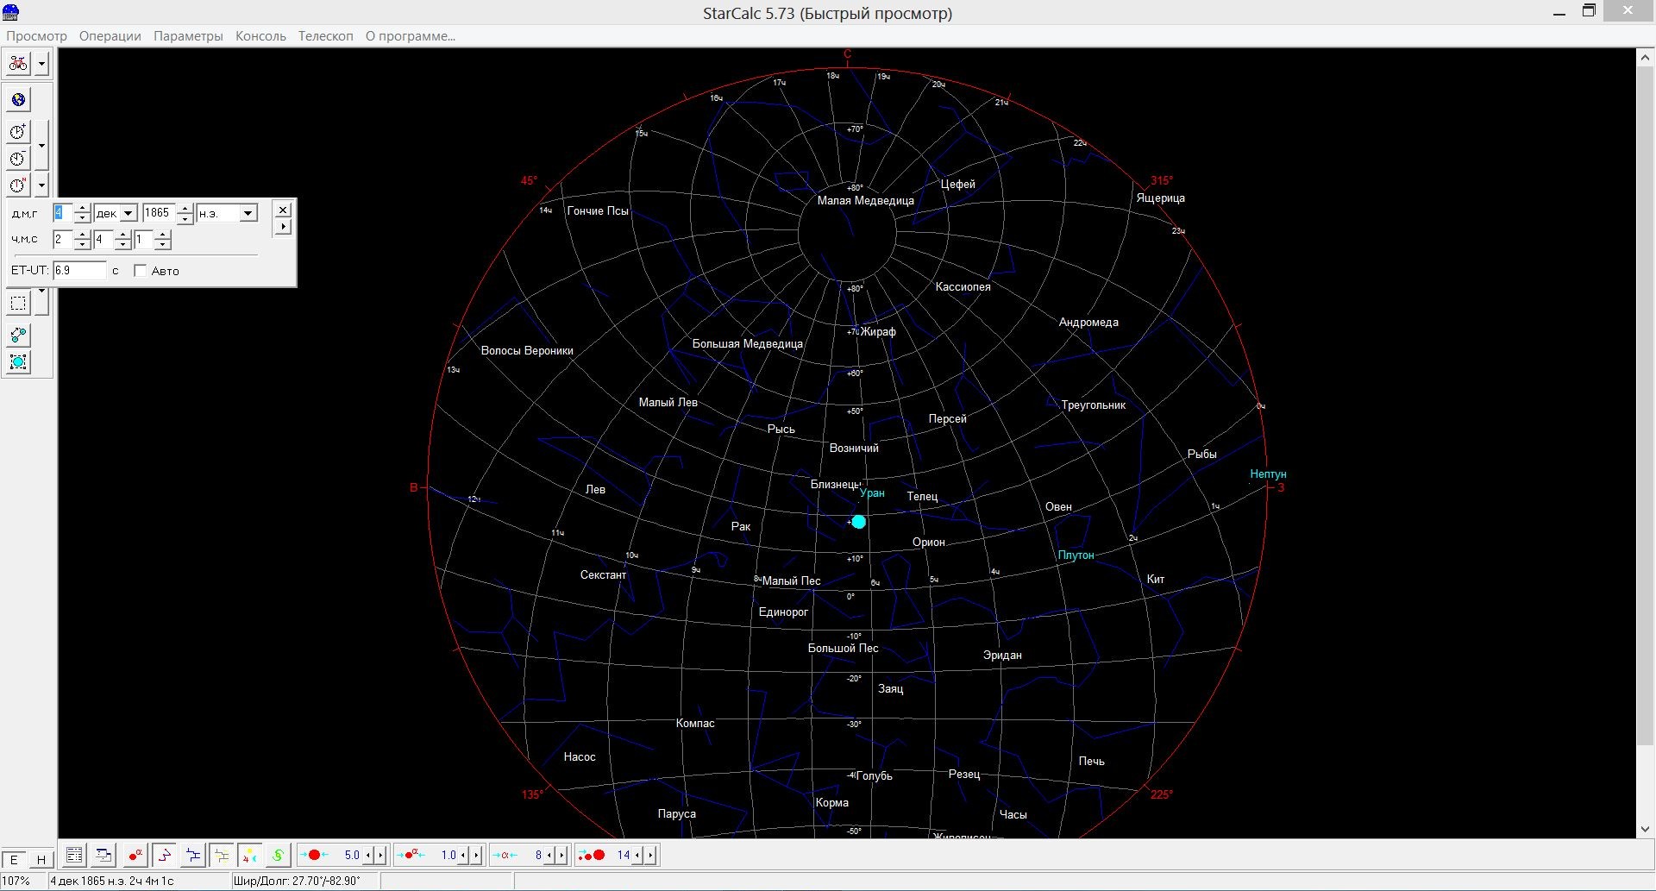Image resolution: width=1656 pixels, height=891 pixels.
Task: Close the date and time panel
Action: pyautogui.click(x=283, y=210)
